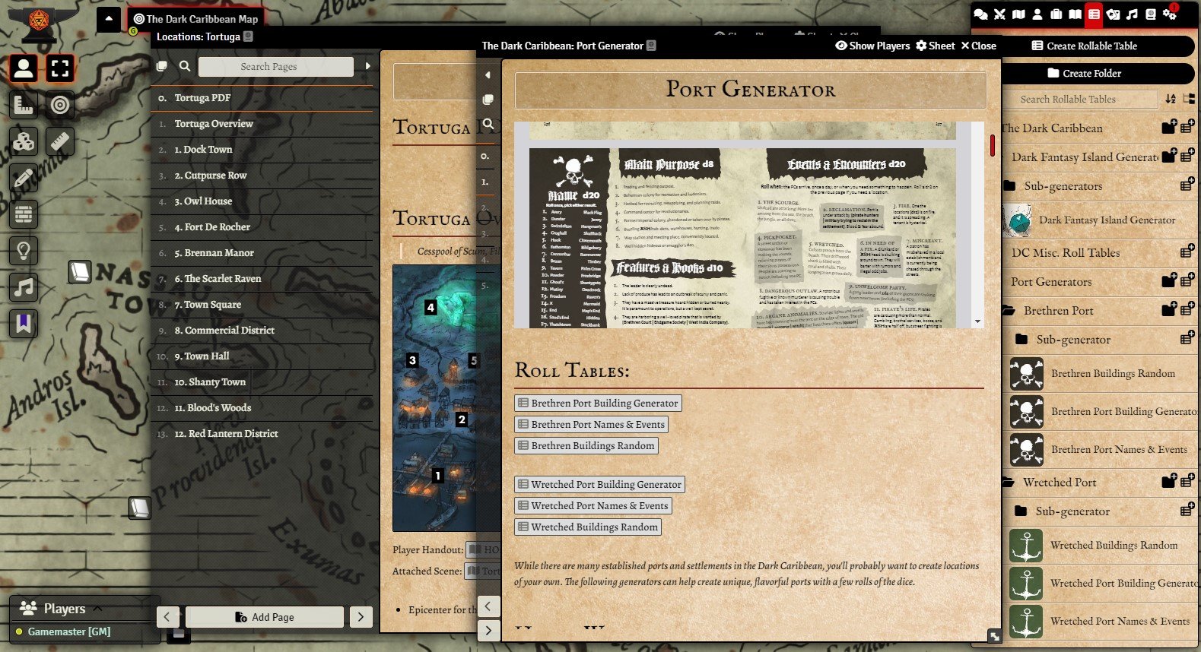Toggle sort mode for Rollable Tables
The image size is (1201, 652).
[1171, 100]
